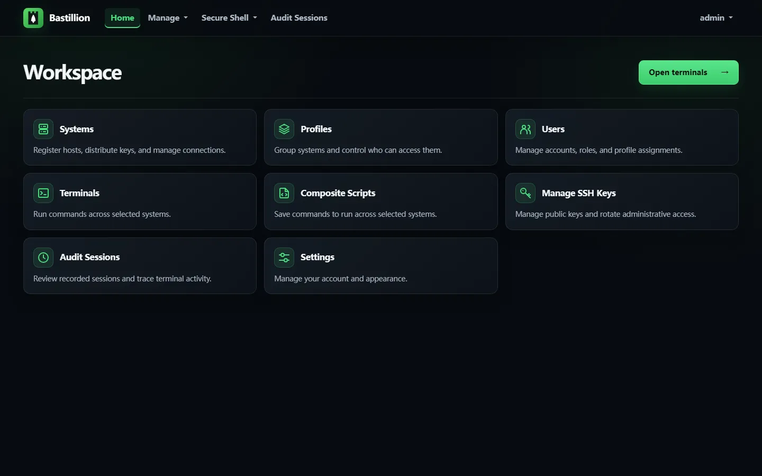Click the Workspace page heading
The height and width of the screenshot is (476, 762).
point(72,73)
